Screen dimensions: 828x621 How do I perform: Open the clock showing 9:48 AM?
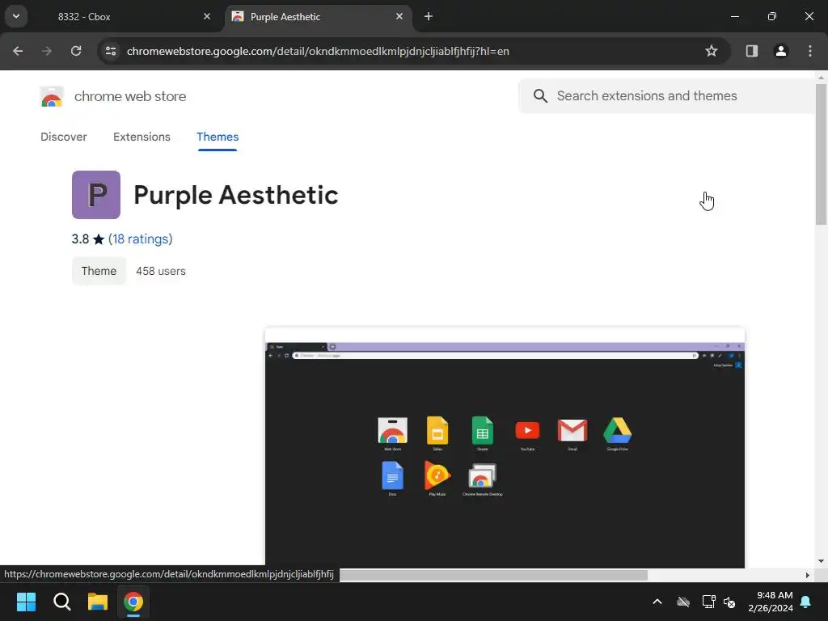[x=771, y=602]
